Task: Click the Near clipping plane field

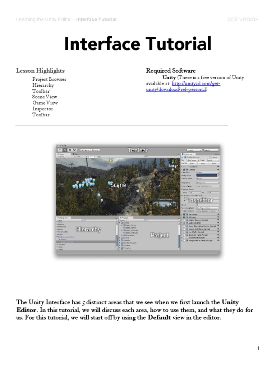Action: 195,192
